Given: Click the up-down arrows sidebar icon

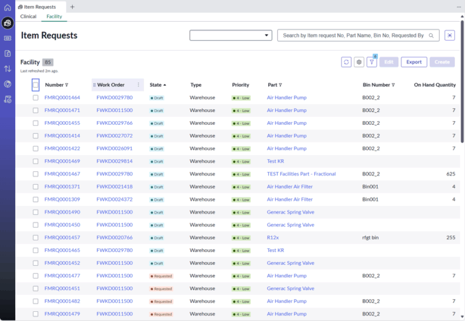Looking at the screenshot, I should [x=7, y=69].
